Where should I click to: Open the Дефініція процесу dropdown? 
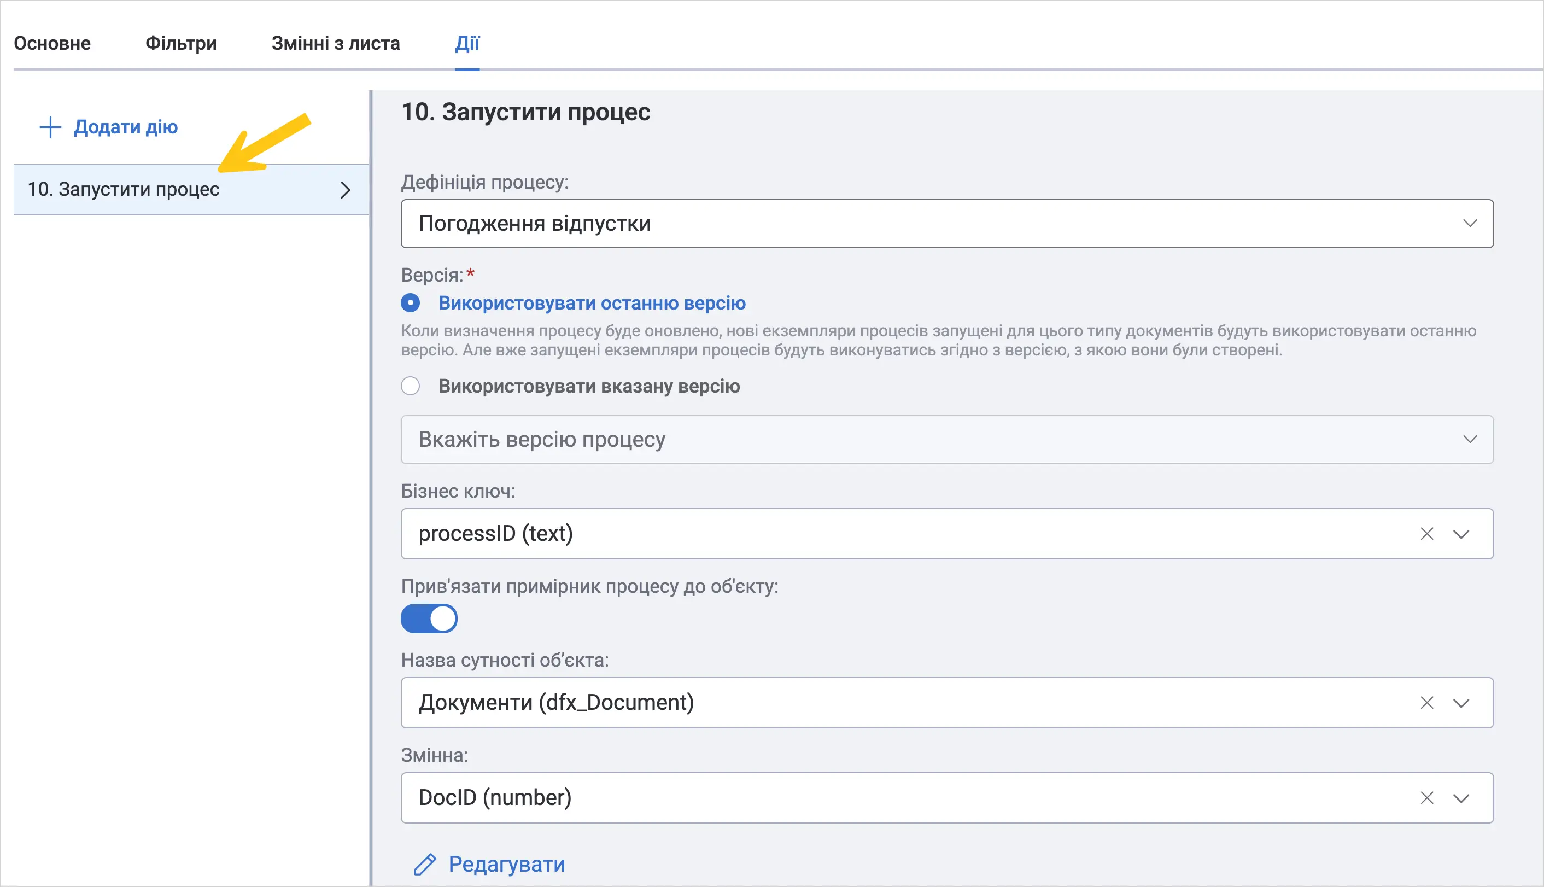point(946,224)
